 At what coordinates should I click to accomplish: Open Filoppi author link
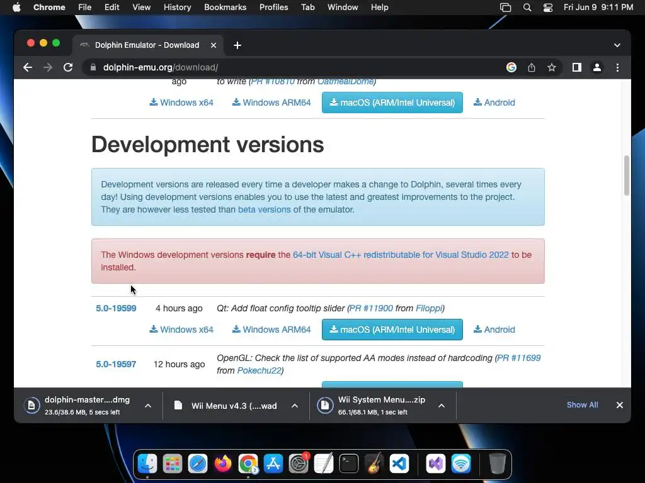[428, 308]
